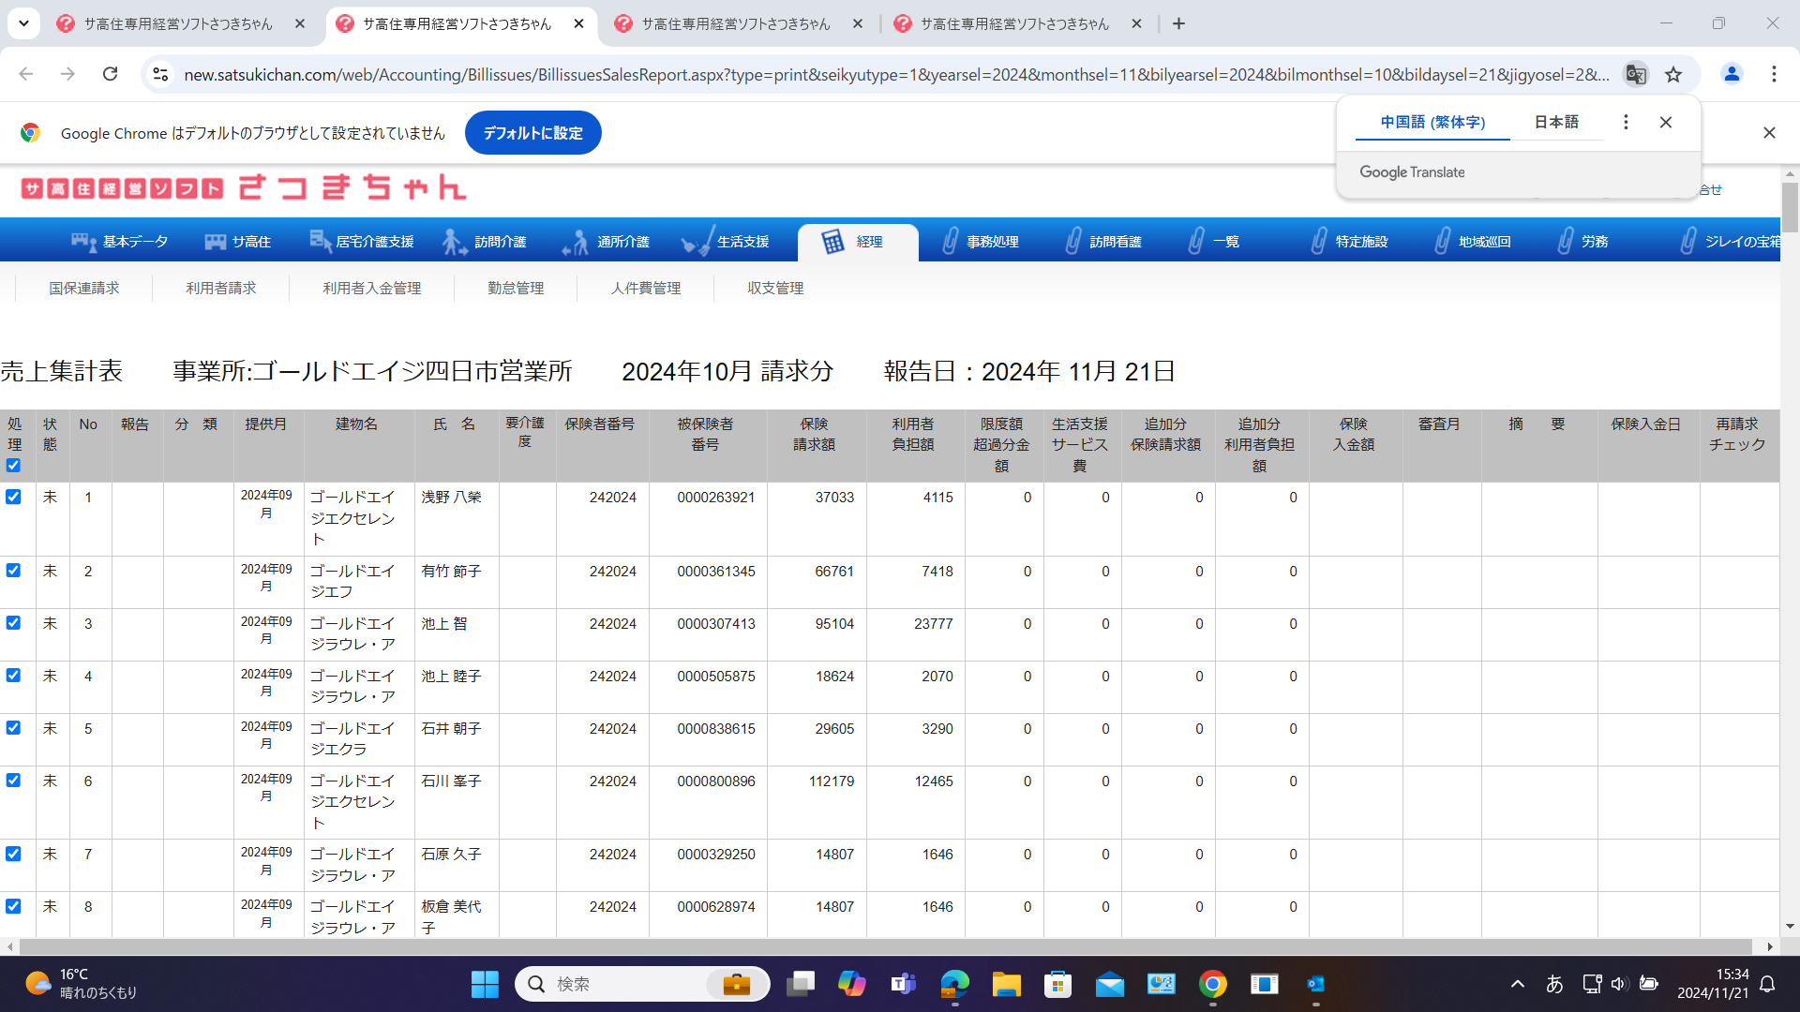1800x1012 pixels.
Task: Open Google Translate icon in address bar
Action: point(1636,75)
